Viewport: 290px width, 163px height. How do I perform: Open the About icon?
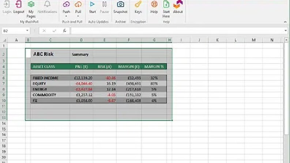click(x=178, y=4)
